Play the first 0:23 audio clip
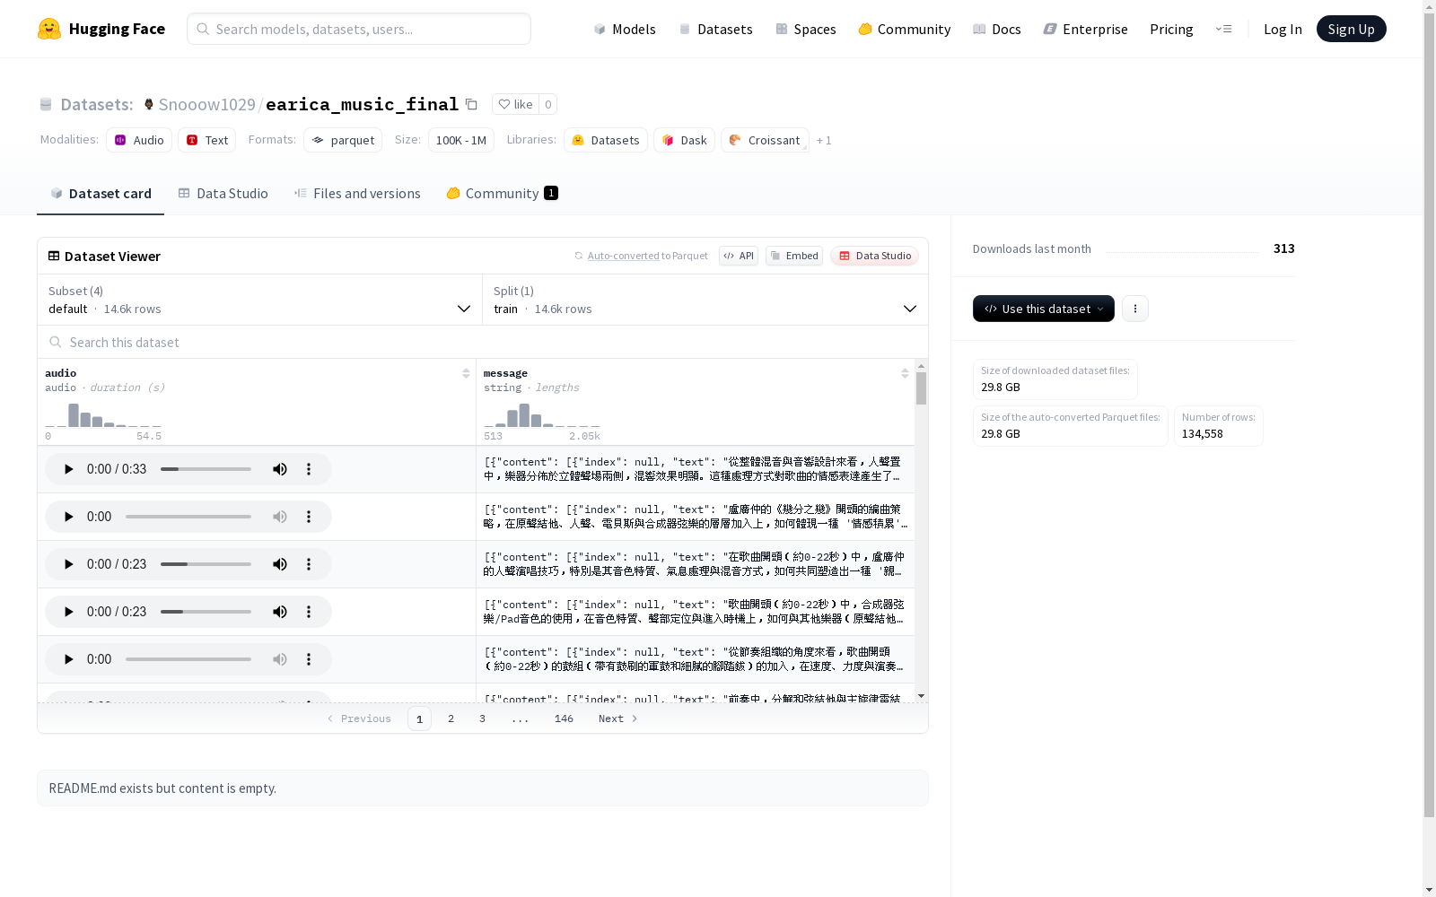 [x=68, y=564]
